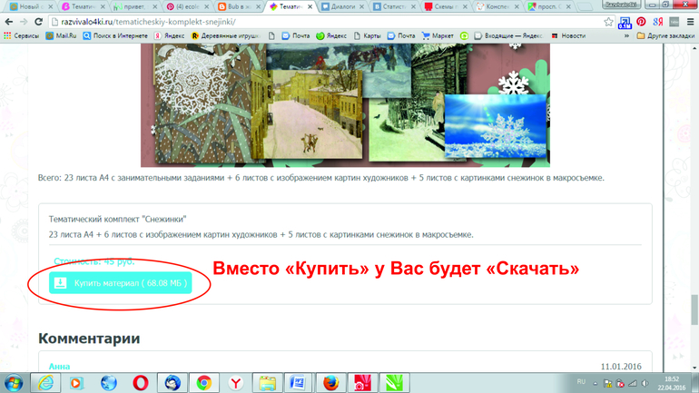This screenshot has width=699, height=393.
Task: Launch Firefox from the taskbar
Action: pos(330,382)
